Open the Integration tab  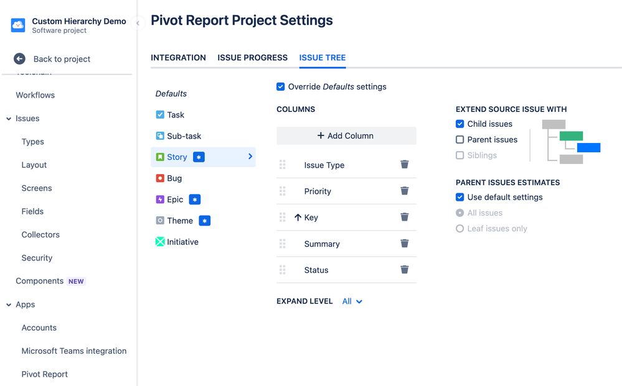point(178,58)
